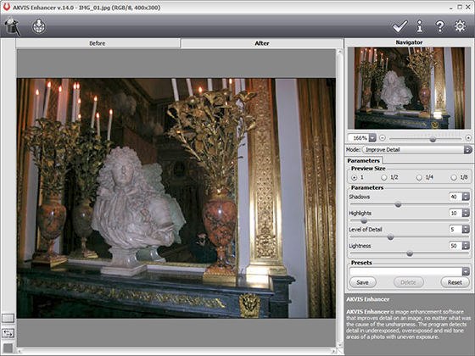The image size is (475, 356).
Task: Click the Save preset button
Action: coord(363,282)
